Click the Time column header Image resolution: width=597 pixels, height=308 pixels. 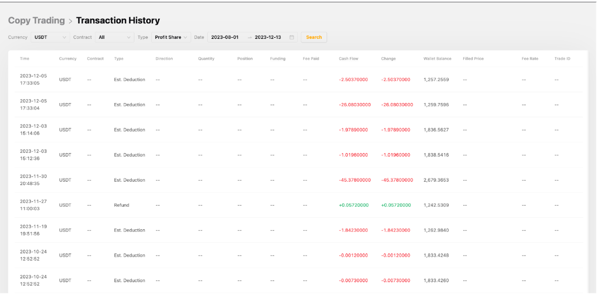[x=24, y=58]
